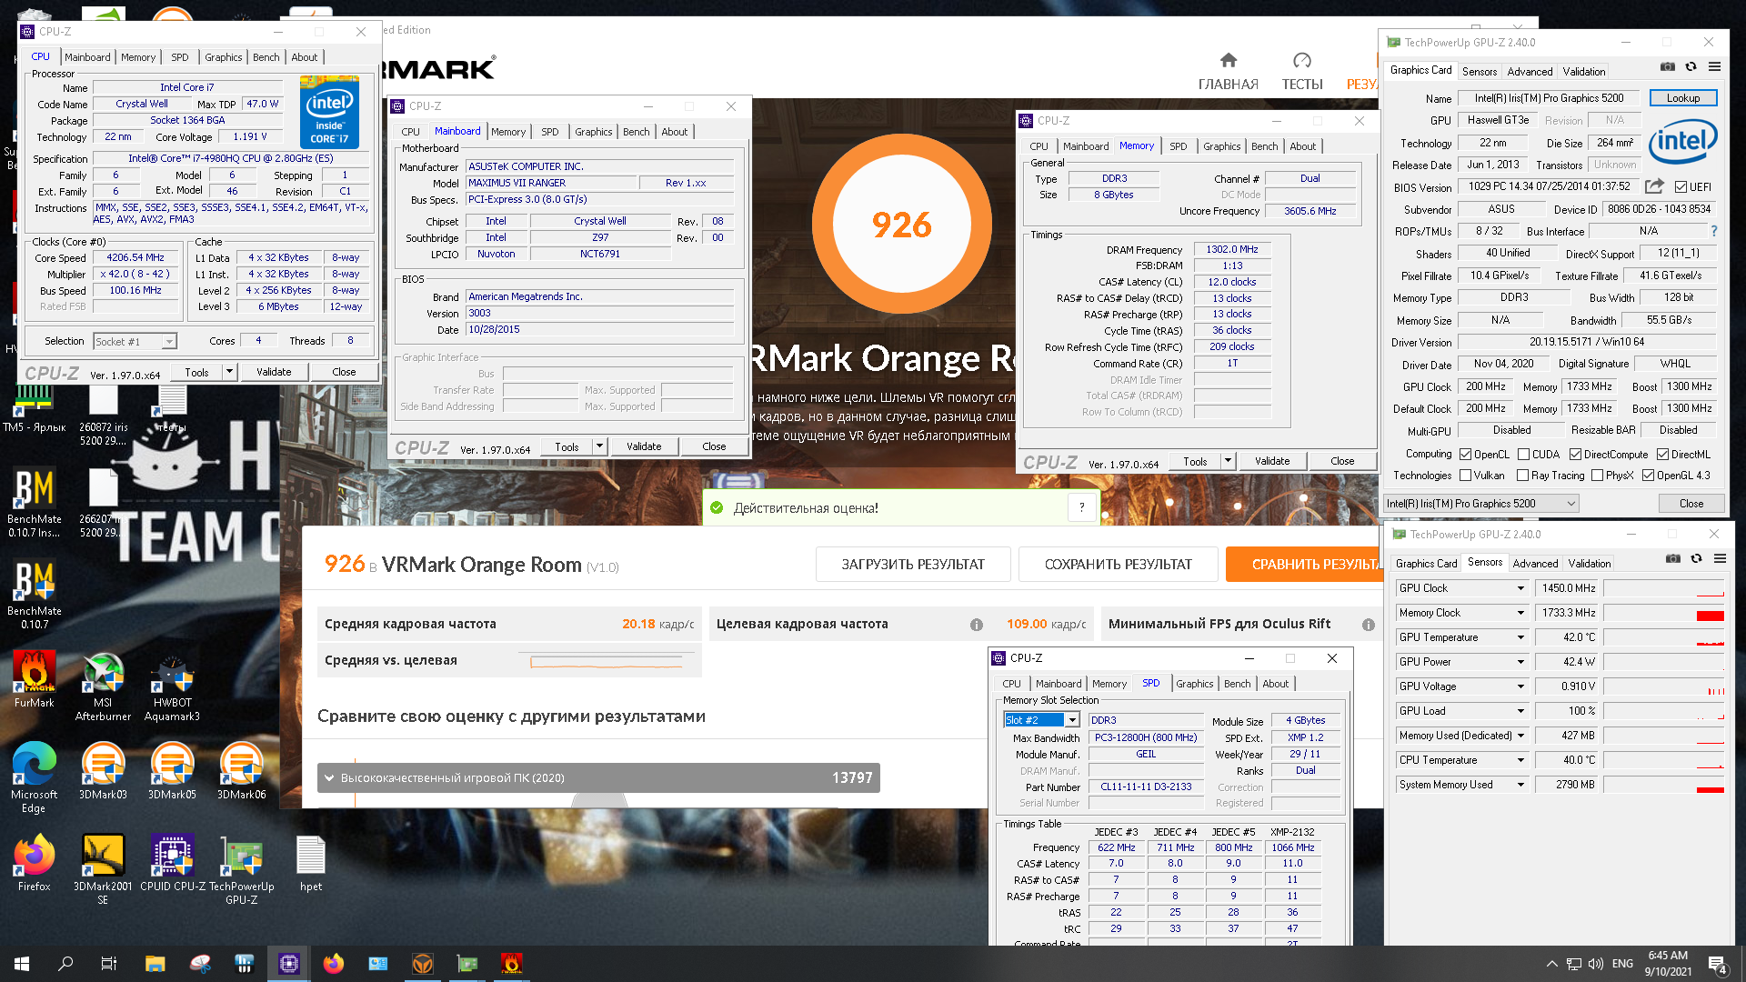Toggle DirectCompute checkbox in GPU-Z
The image size is (1746, 982).
1575,455
